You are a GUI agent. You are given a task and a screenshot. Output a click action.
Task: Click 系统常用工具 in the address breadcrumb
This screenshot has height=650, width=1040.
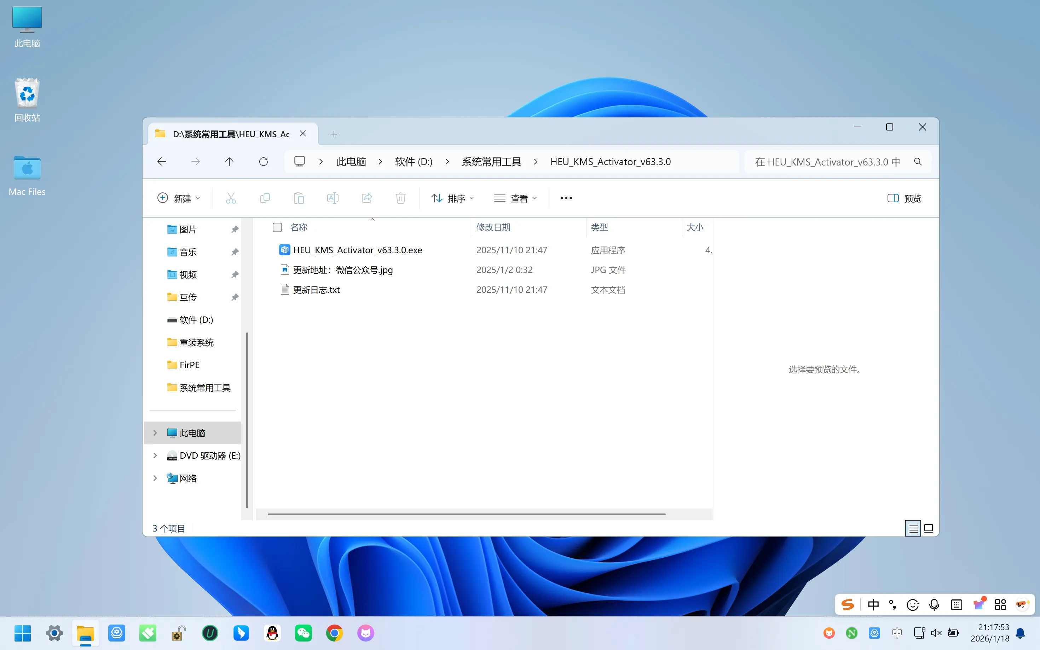point(491,162)
